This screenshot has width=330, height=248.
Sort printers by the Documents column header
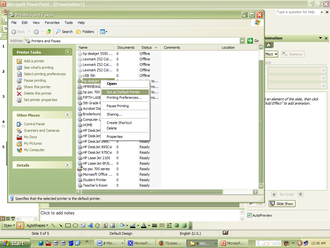pos(126,47)
